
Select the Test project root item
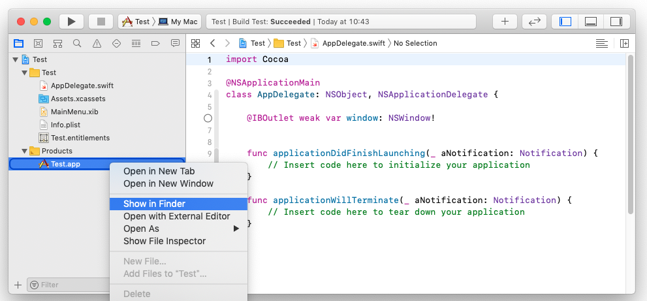(97, 59)
